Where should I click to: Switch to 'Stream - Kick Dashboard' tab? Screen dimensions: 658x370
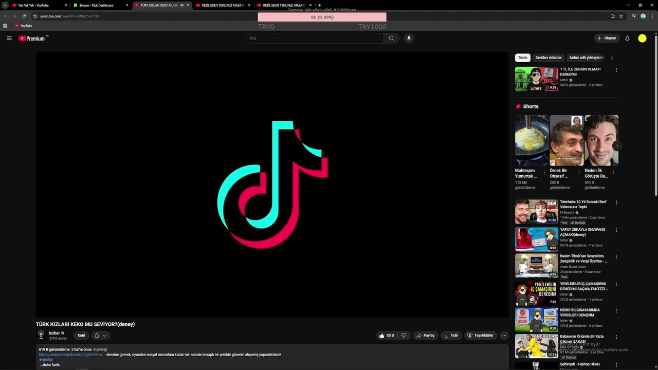click(99, 5)
